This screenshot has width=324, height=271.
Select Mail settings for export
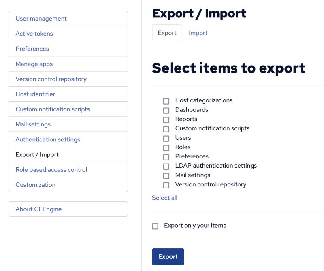click(166, 175)
